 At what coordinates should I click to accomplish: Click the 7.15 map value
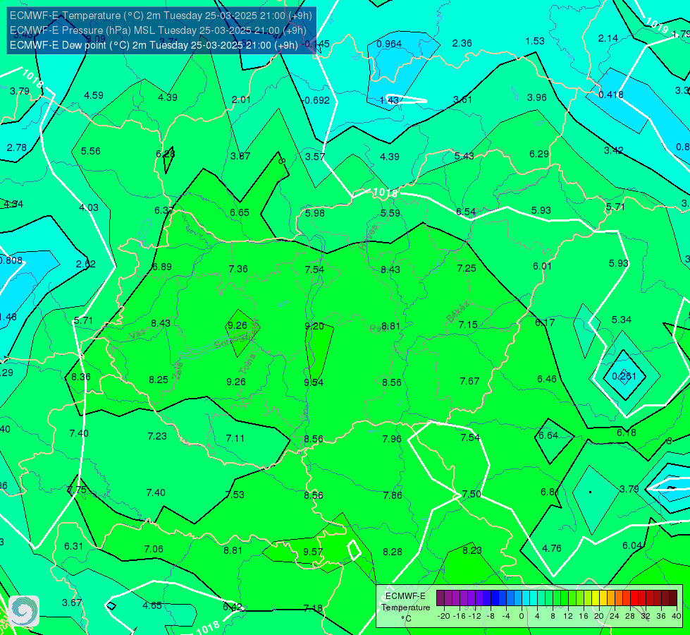[x=468, y=325]
